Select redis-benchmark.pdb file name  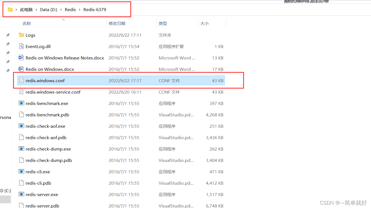pos(47,115)
